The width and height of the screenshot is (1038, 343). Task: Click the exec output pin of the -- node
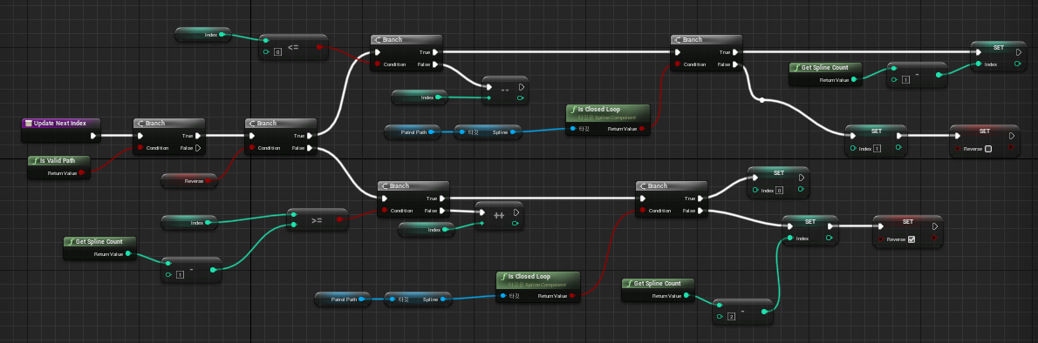pos(521,86)
